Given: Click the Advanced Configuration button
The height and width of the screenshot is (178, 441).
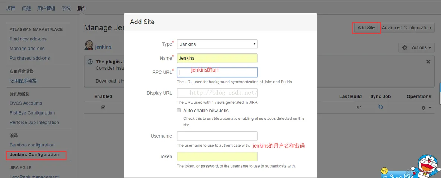Looking at the screenshot, I should pyautogui.click(x=406, y=28).
